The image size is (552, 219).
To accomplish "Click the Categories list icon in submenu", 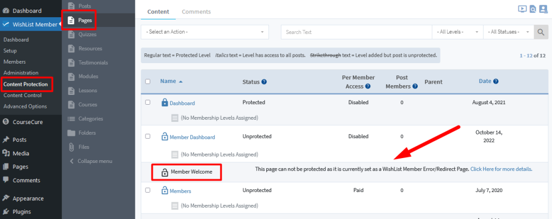I will (72, 119).
